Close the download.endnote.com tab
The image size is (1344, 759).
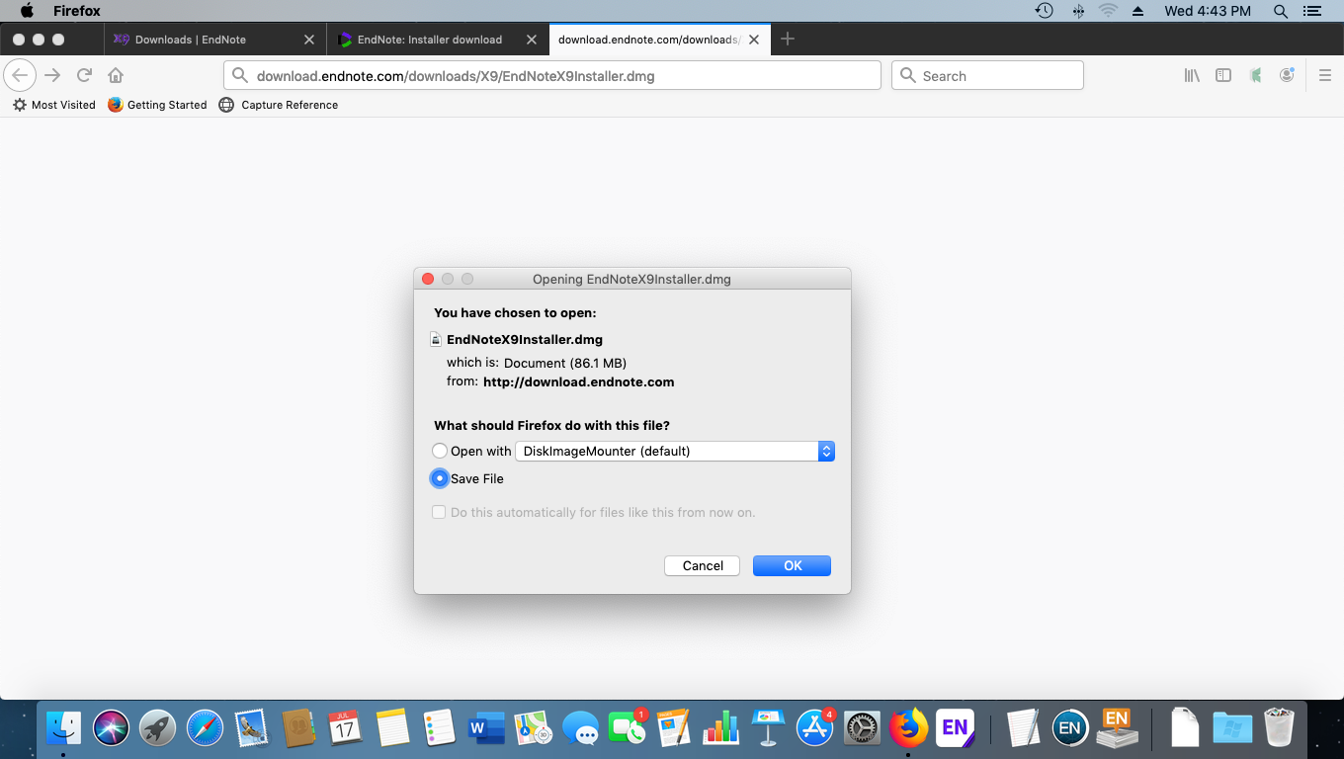tap(754, 40)
